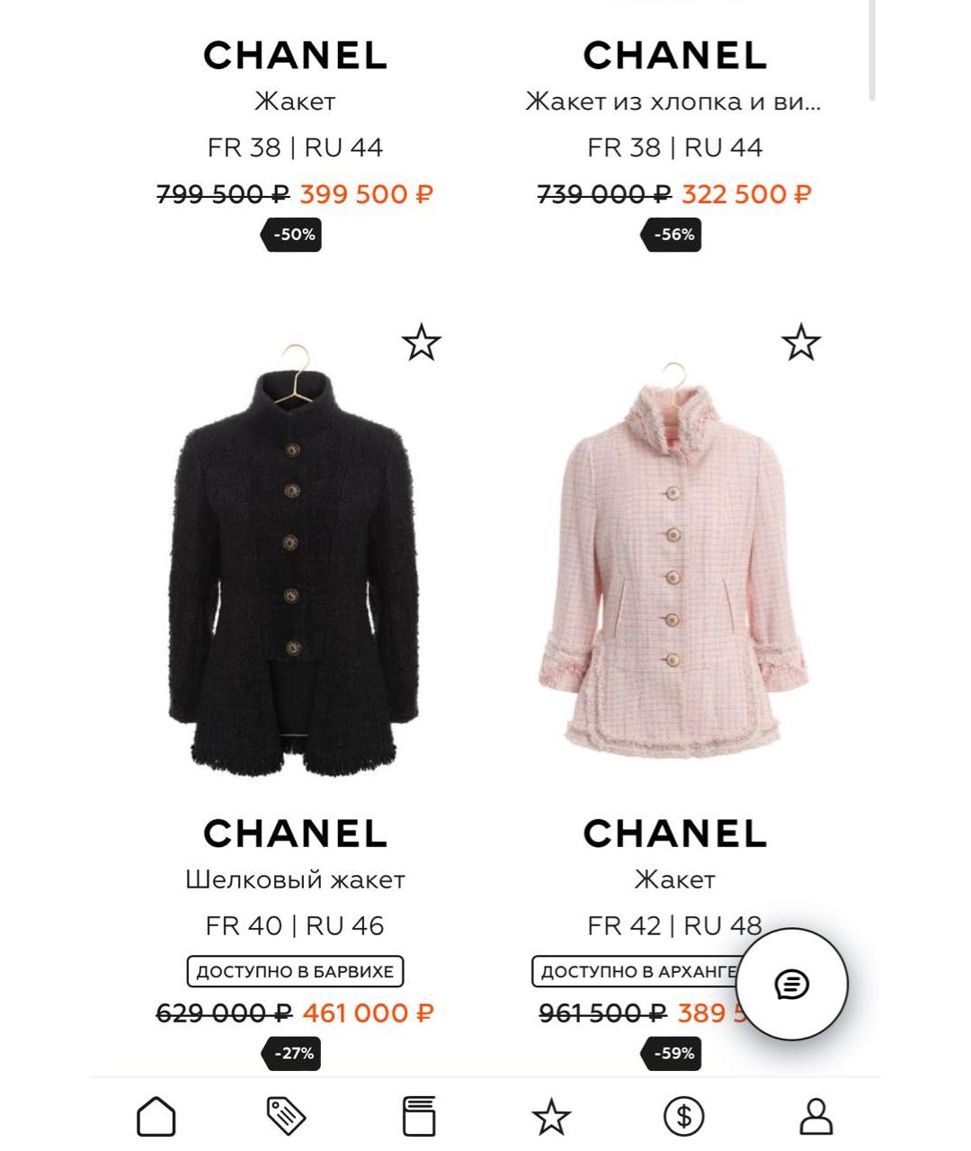Open the home tab icon
Image resolution: width=971 pixels, height=1151 pixels.
pyautogui.click(x=156, y=1117)
